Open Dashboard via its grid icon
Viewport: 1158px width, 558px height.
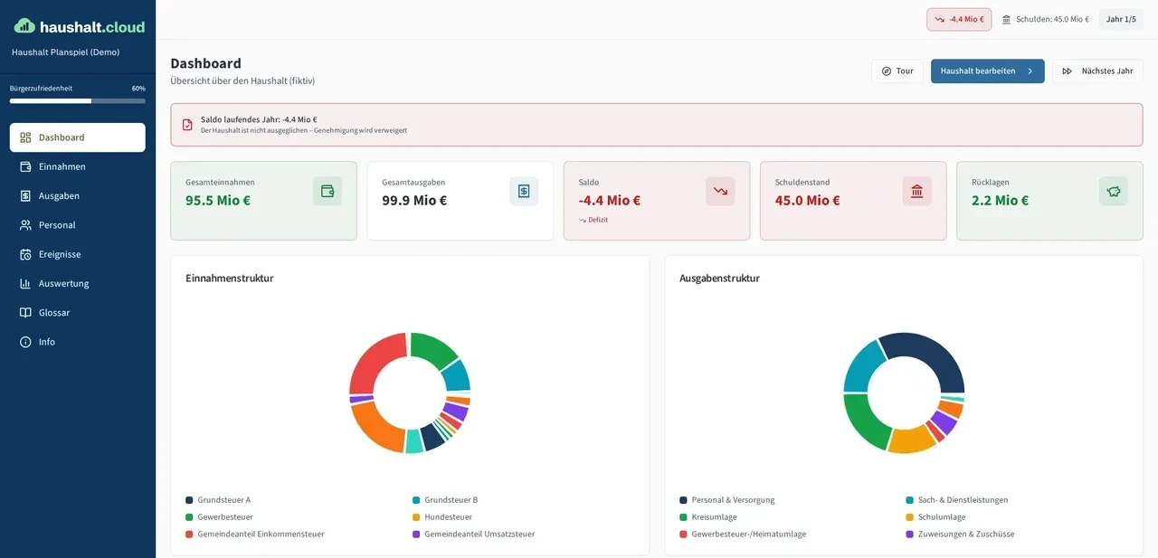25,137
